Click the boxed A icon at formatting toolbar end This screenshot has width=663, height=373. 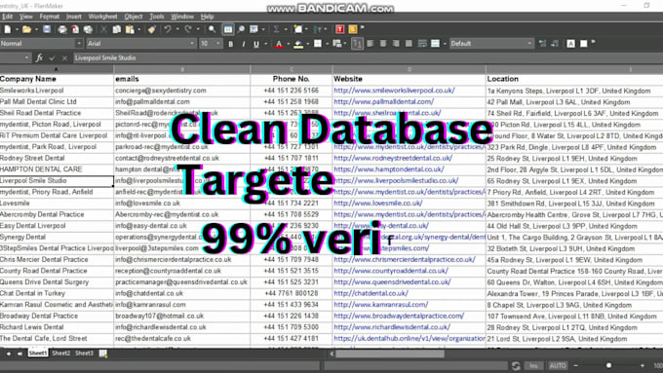click(570, 44)
